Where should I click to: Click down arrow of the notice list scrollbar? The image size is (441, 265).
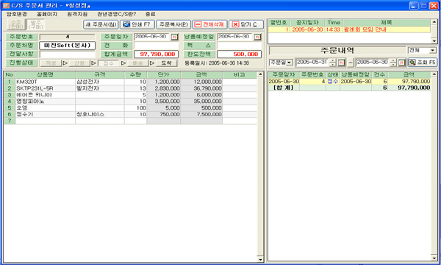[434, 40]
